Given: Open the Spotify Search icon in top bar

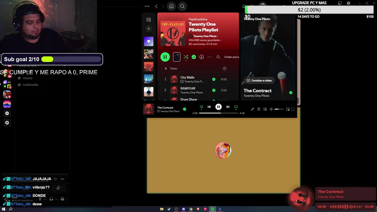Looking at the screenshot, I should coord(182,6).
